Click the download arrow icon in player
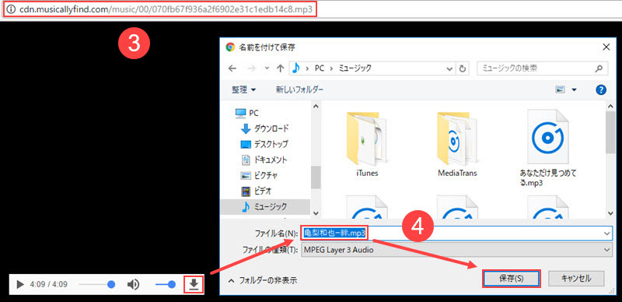The width and height of the screenshot is (622, 302). click(x=194, y=285)
